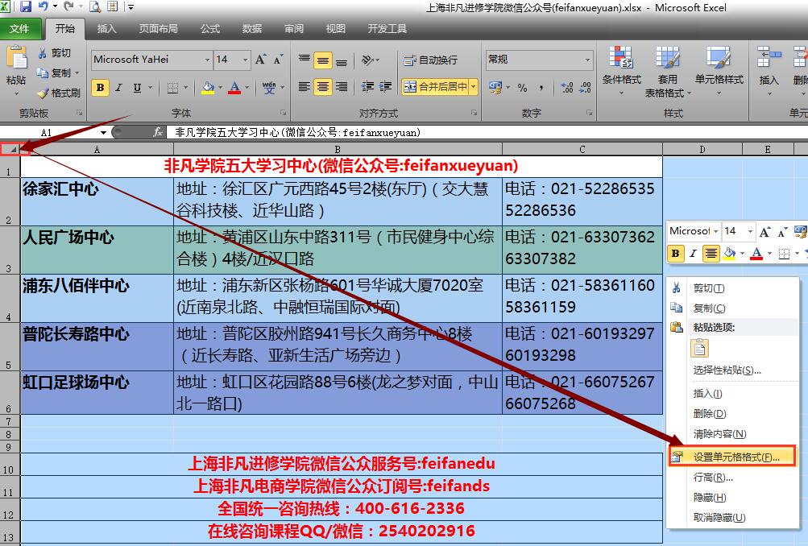Decrease the indent in alignment group

click(x=367, y=86)
